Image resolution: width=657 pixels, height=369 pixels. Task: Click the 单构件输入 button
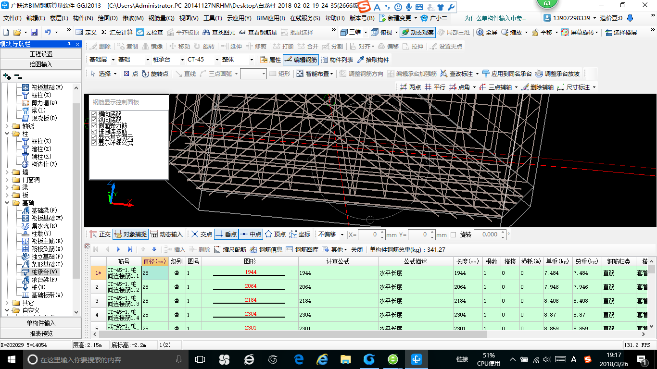41,323
